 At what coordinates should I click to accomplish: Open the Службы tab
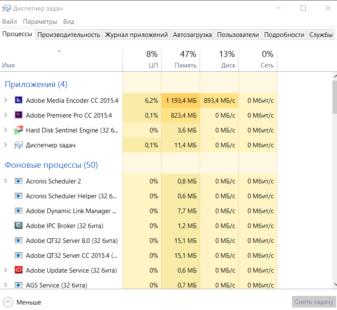(x=321, y=35)
